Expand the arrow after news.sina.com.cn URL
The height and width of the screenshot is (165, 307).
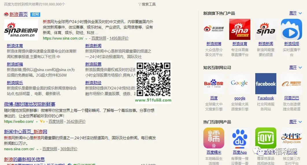tap(37, 149)
